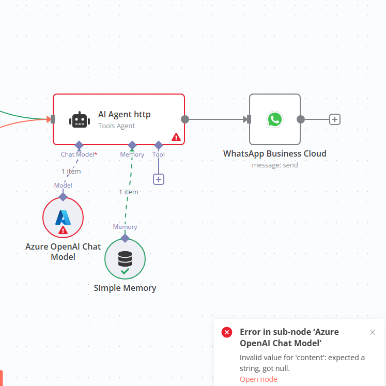Click the WhatsApp node input handle

point(249,119)
